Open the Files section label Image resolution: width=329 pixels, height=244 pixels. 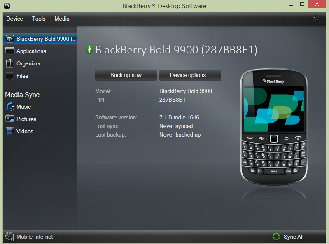(22, 76)
